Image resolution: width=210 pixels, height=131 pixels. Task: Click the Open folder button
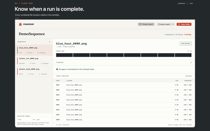click(184, 24)
